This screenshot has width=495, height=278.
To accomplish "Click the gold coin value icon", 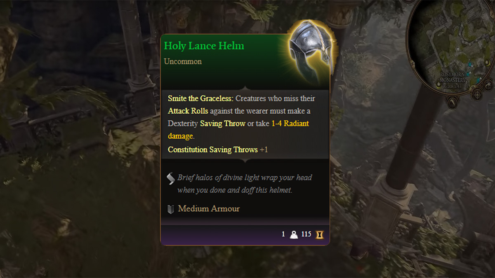I will click(320, 234).
